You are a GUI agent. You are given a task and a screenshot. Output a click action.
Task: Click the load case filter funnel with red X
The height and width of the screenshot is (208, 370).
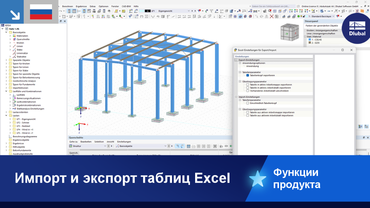(x=199, y=11)
